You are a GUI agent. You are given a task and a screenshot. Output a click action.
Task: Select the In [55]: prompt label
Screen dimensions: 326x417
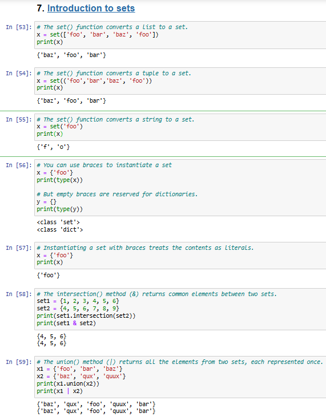pos(19,120)
